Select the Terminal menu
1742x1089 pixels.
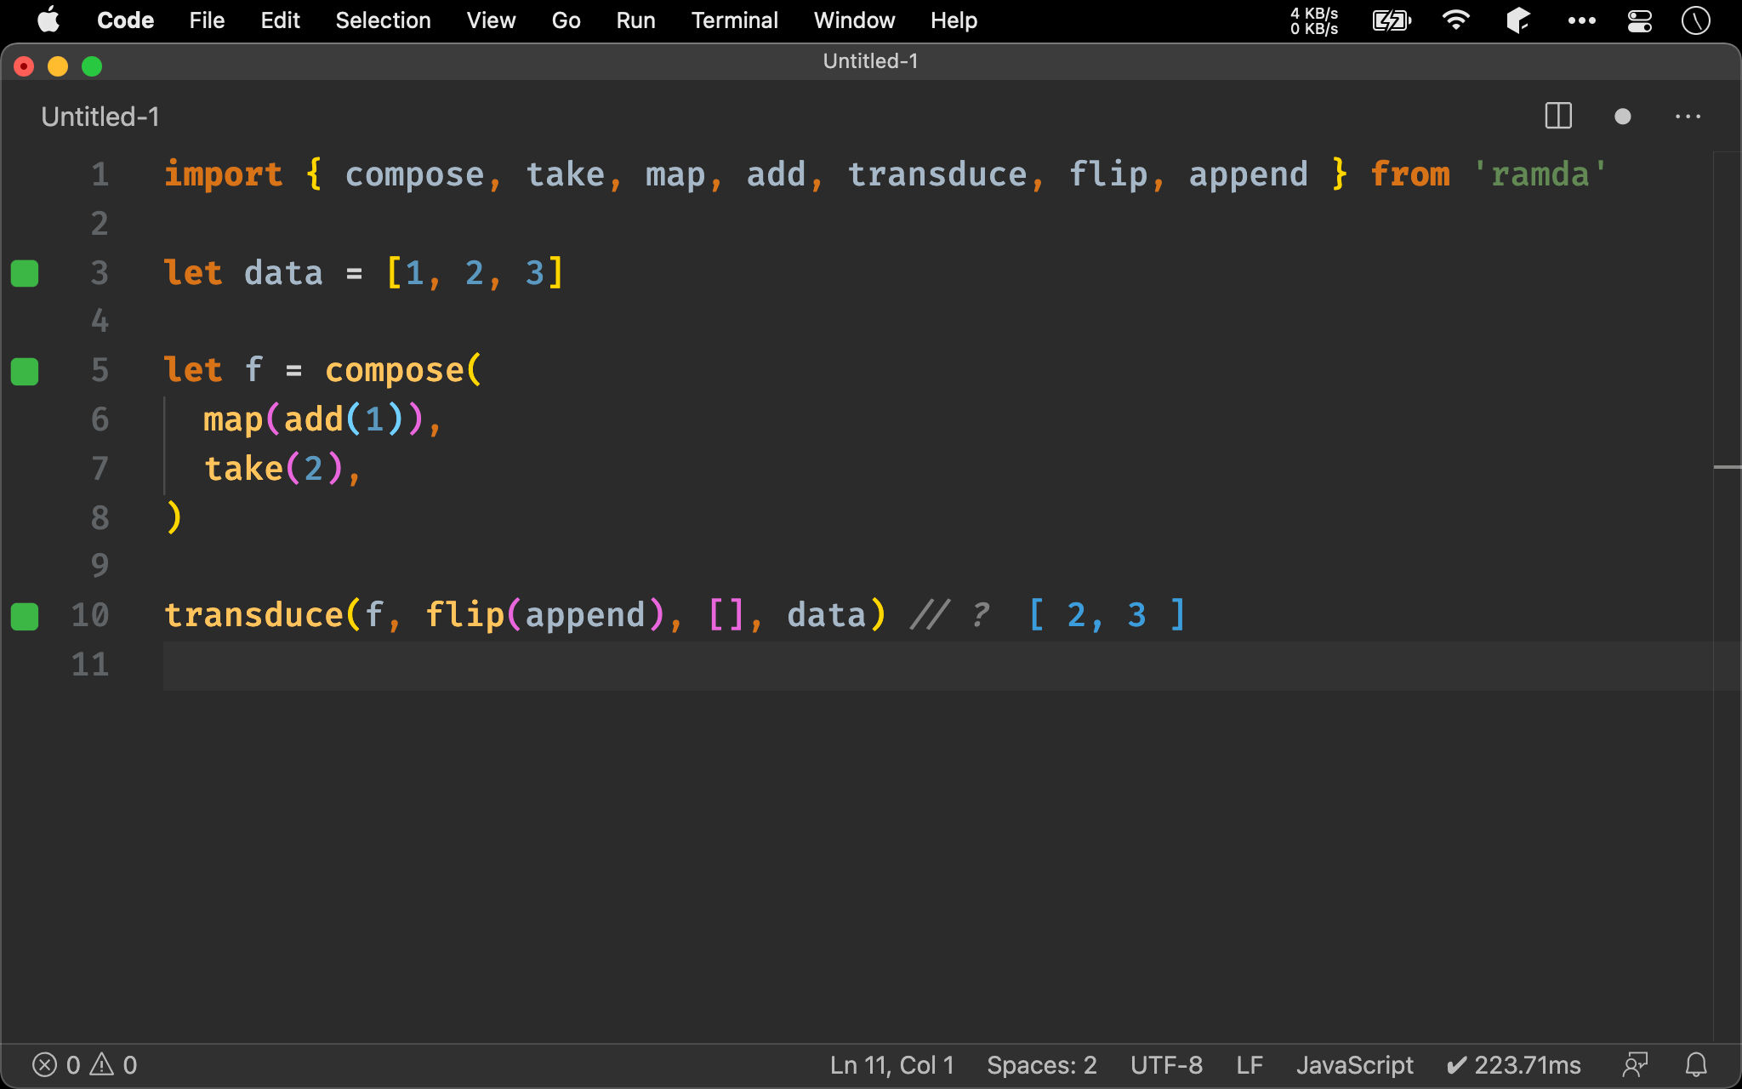tap(732, 19)
